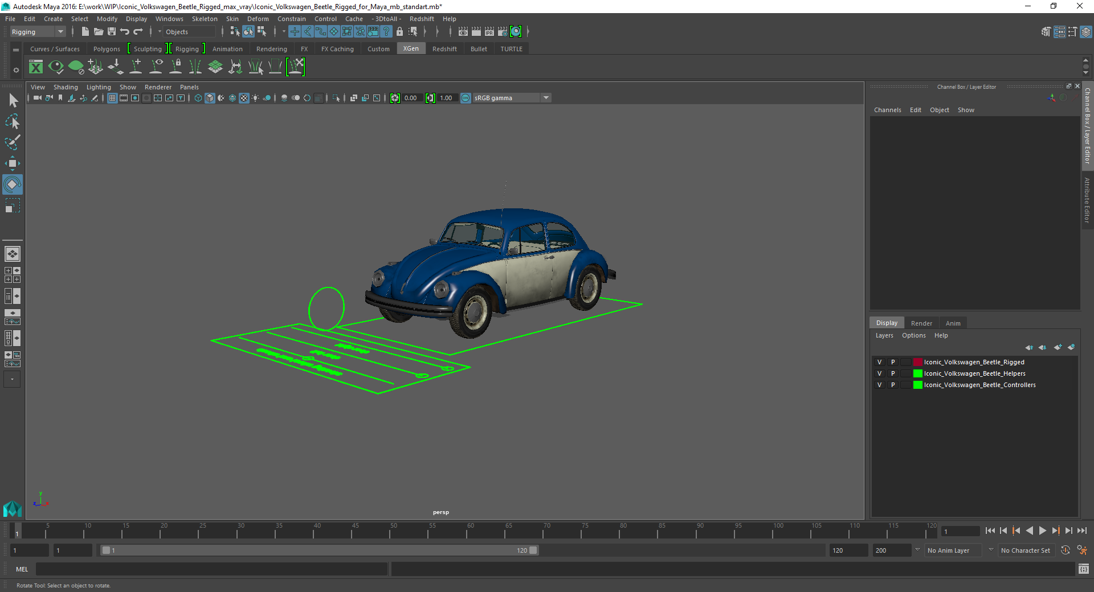Activate the Rotate tool in toolbox
The width and height of the screenshot is (1094, 592).
click(x=13, y=184)
